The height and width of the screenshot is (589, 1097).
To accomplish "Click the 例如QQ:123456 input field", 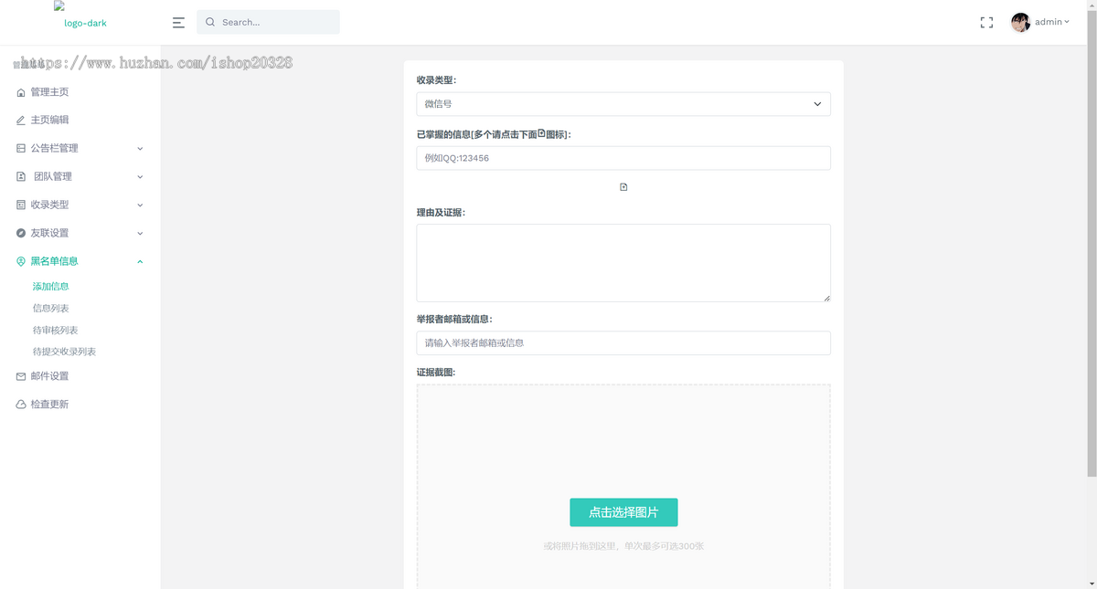I will coord(623,158).
